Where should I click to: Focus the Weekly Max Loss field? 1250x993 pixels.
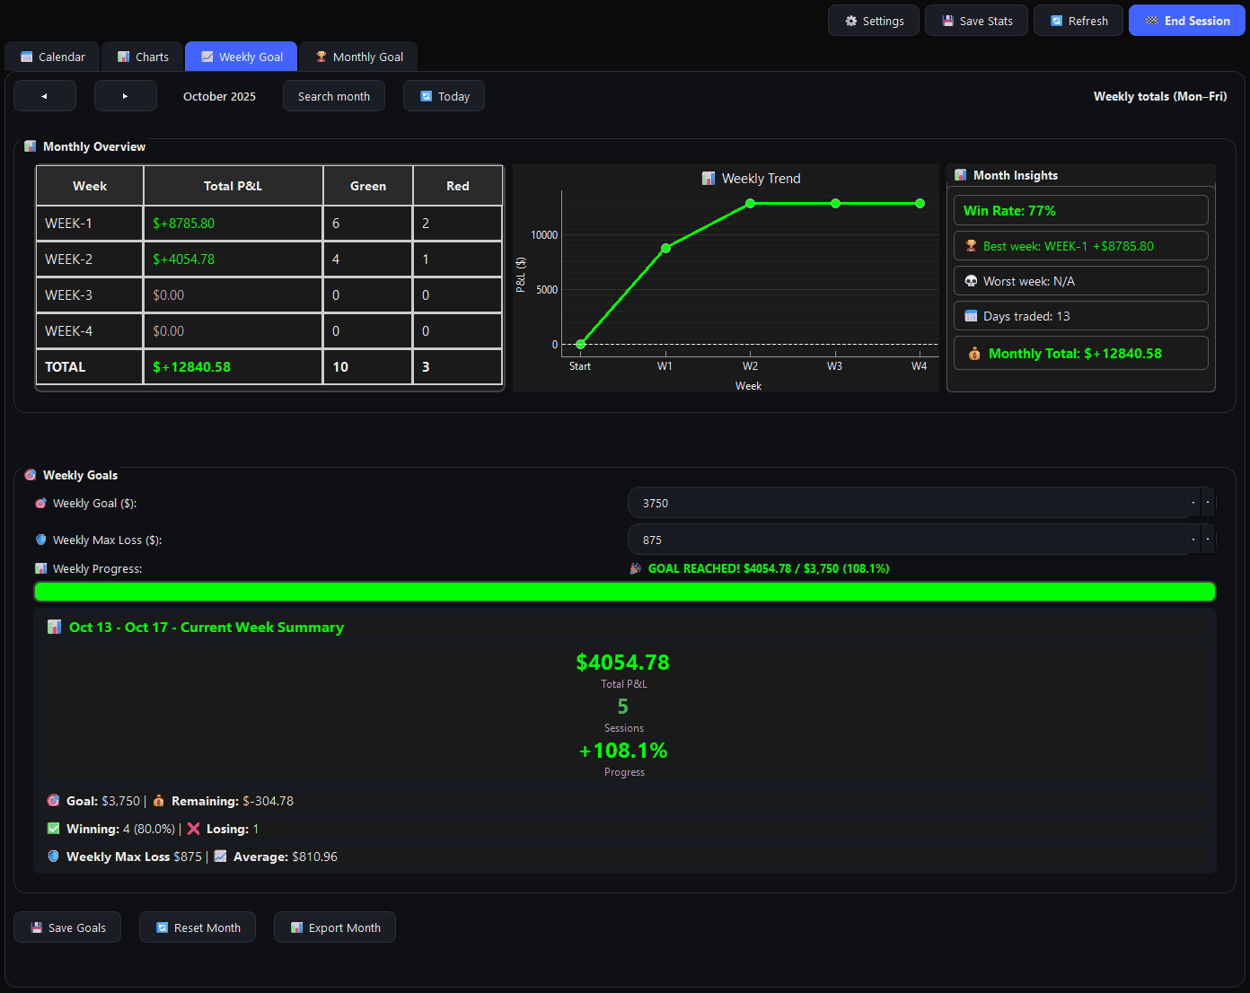(x=907, y=540)
